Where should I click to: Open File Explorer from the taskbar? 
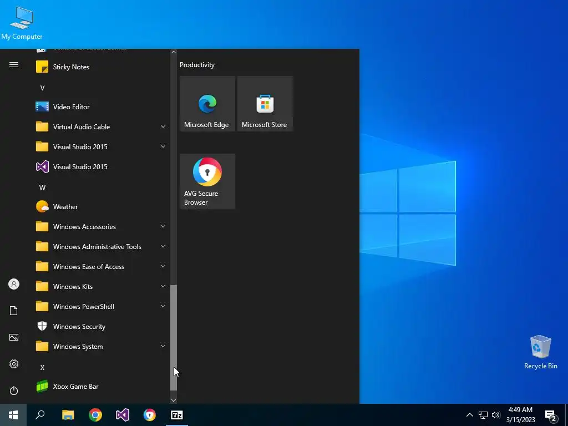[x=68, y=415]
